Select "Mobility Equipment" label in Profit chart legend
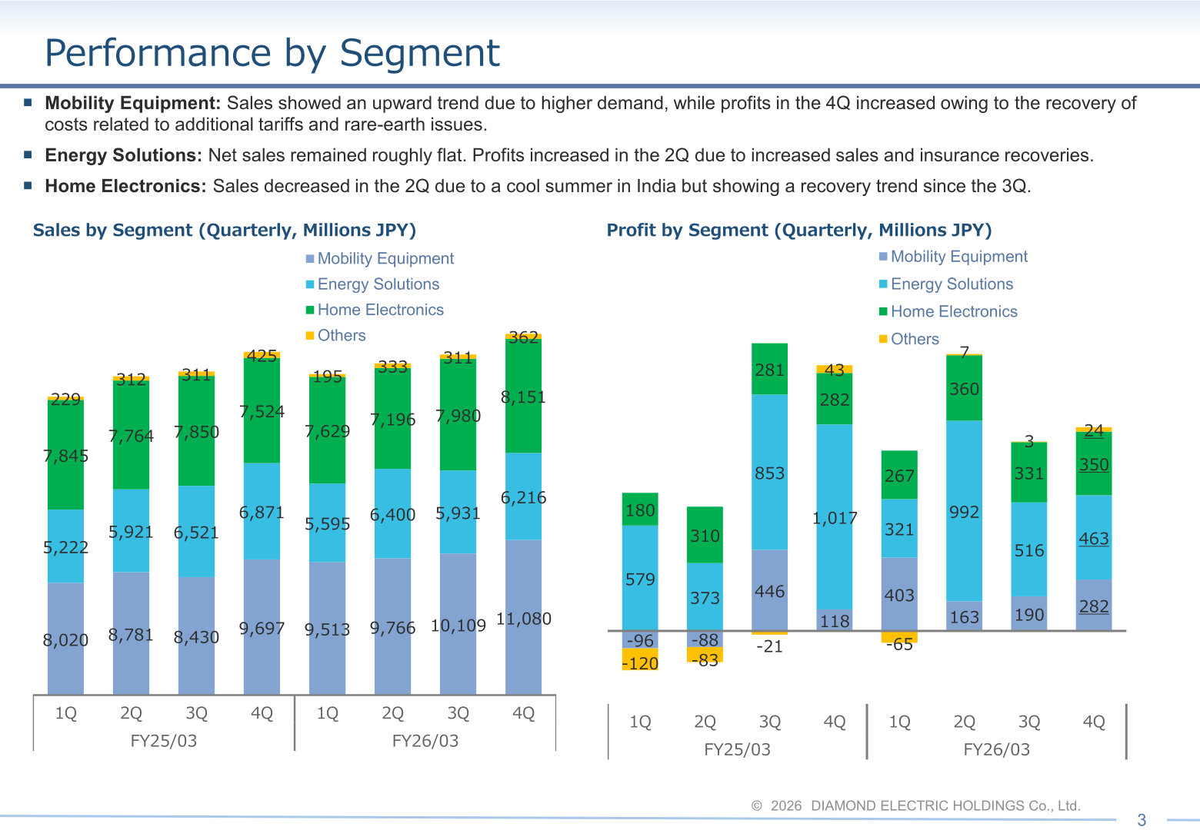The image size is (1200, 830). pyautogui.click(x=959, y=257)
